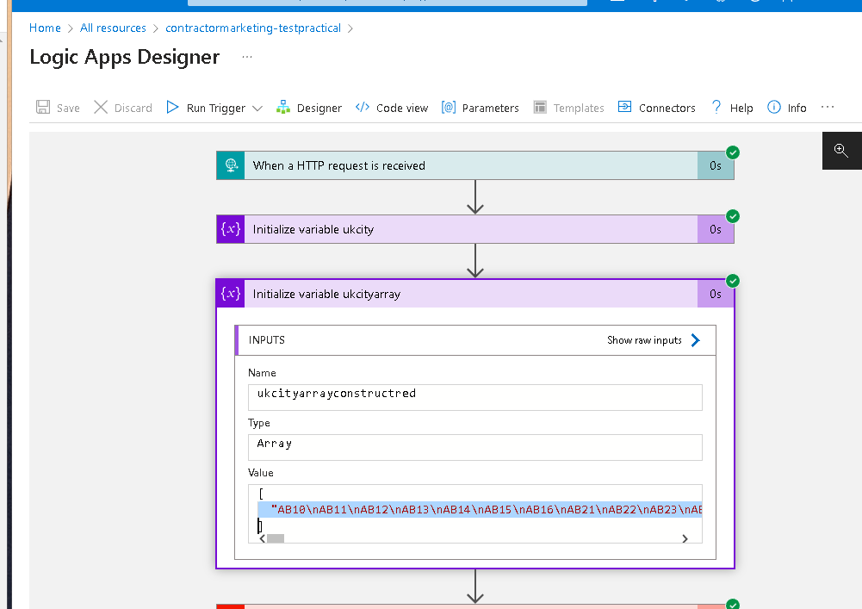Click the Connectors icon

624,107
